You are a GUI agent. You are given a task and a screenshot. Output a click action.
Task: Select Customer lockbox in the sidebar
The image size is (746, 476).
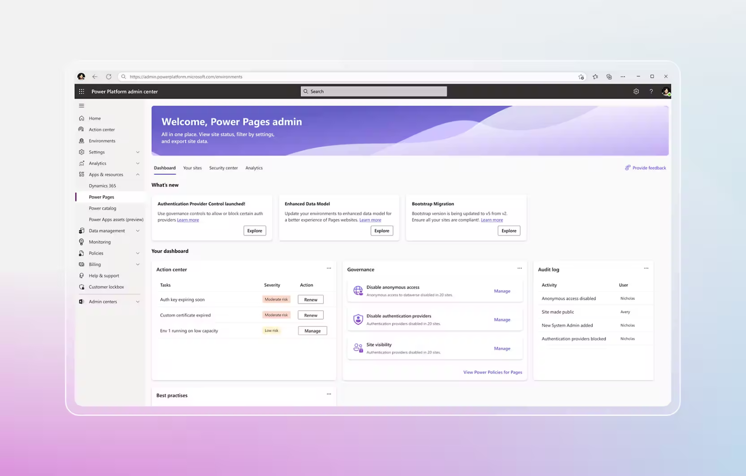coord(106,286)
